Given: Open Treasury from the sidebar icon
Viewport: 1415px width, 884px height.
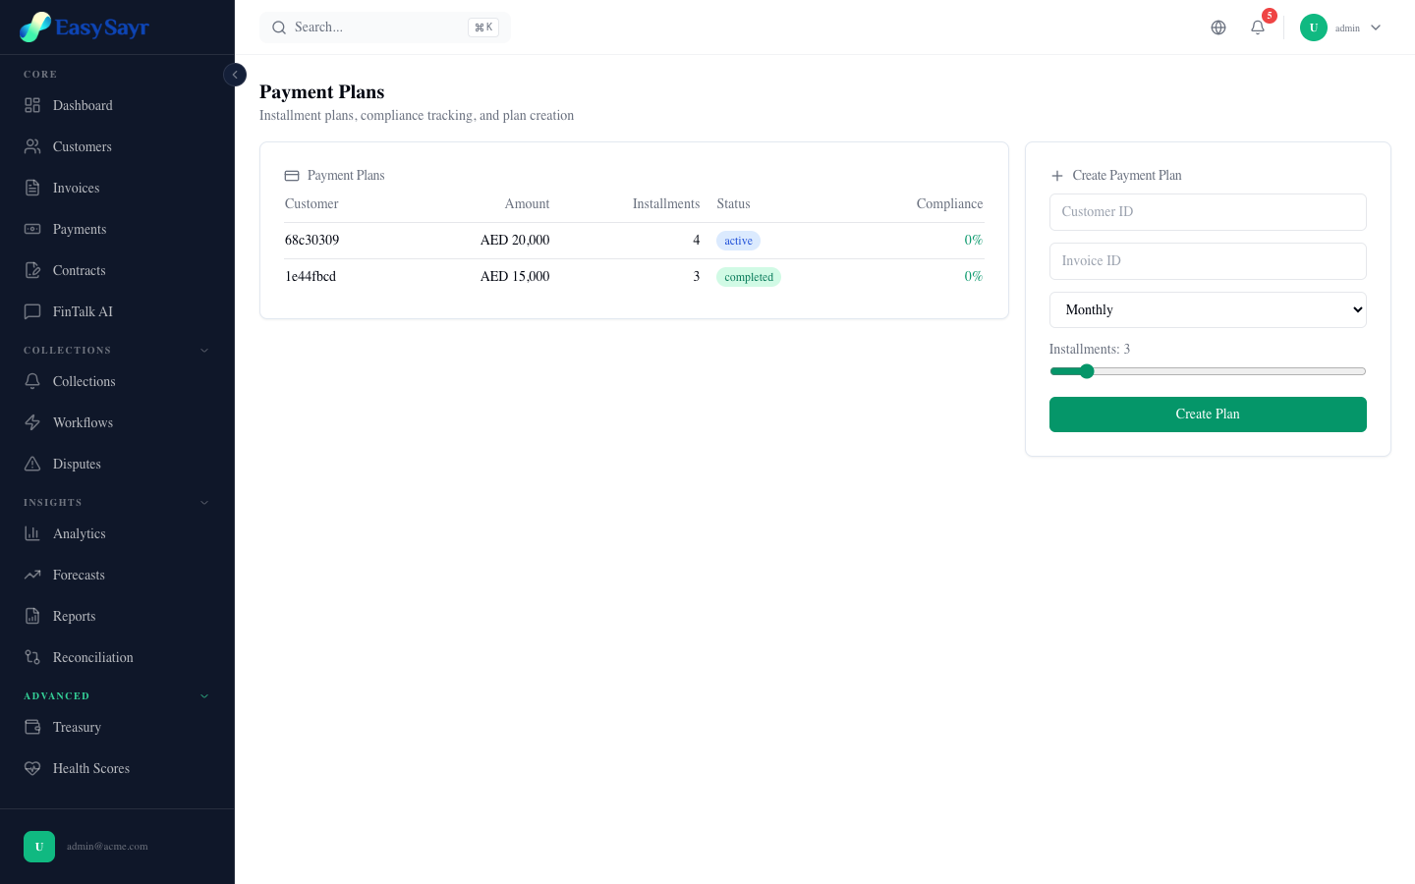Looking at the screenshot, I should coord(34,727).
